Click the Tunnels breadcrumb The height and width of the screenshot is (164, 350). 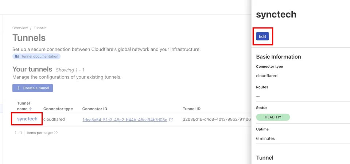coord(40,28)
